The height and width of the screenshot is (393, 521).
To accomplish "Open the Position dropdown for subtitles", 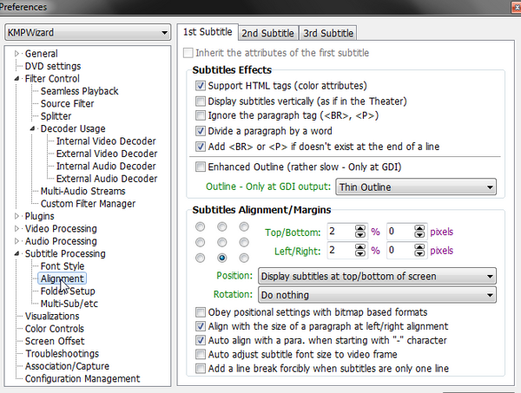I will (377, 276).
